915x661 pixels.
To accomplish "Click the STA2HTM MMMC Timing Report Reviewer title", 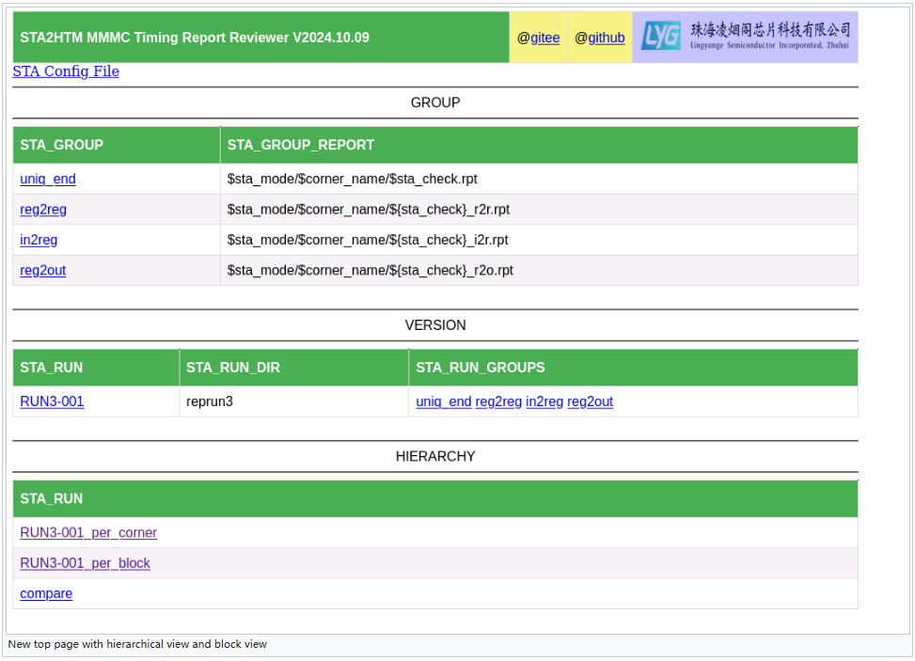I will click(195, 38).
